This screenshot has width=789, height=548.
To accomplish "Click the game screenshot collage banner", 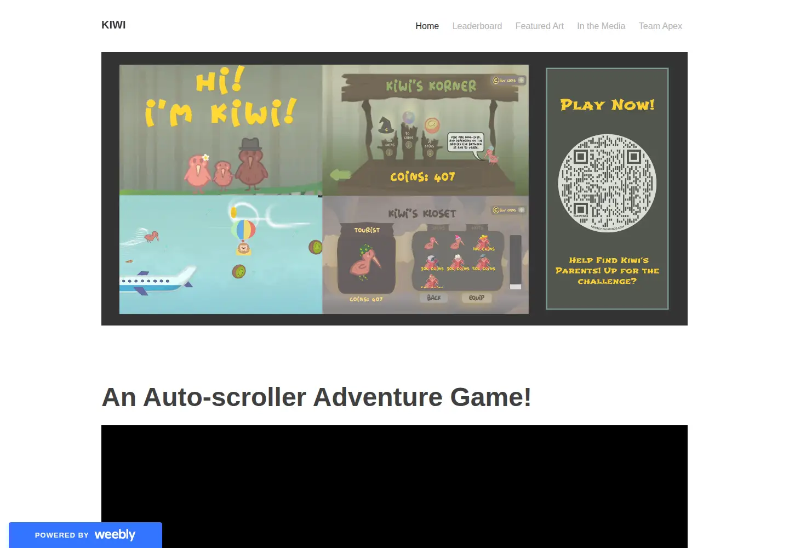I will pyautogui.click(x=324, y=189).
